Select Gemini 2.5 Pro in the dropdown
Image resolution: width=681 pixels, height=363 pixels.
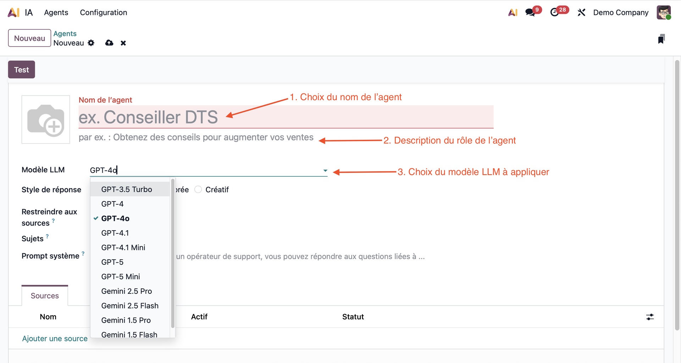pos(127,291)
